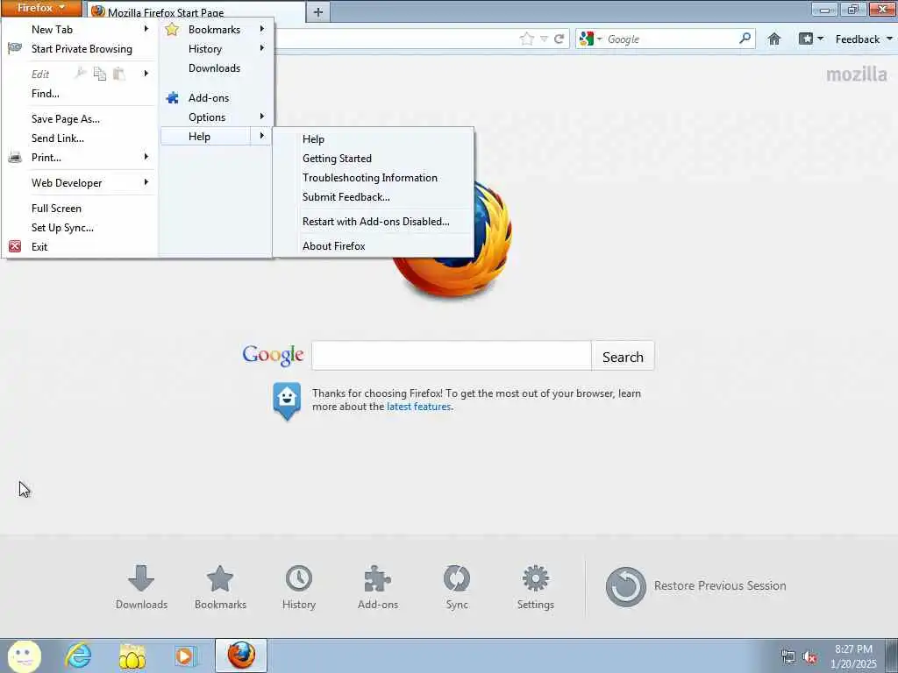Click the Firefox taskbar icon

click(241, 655)
